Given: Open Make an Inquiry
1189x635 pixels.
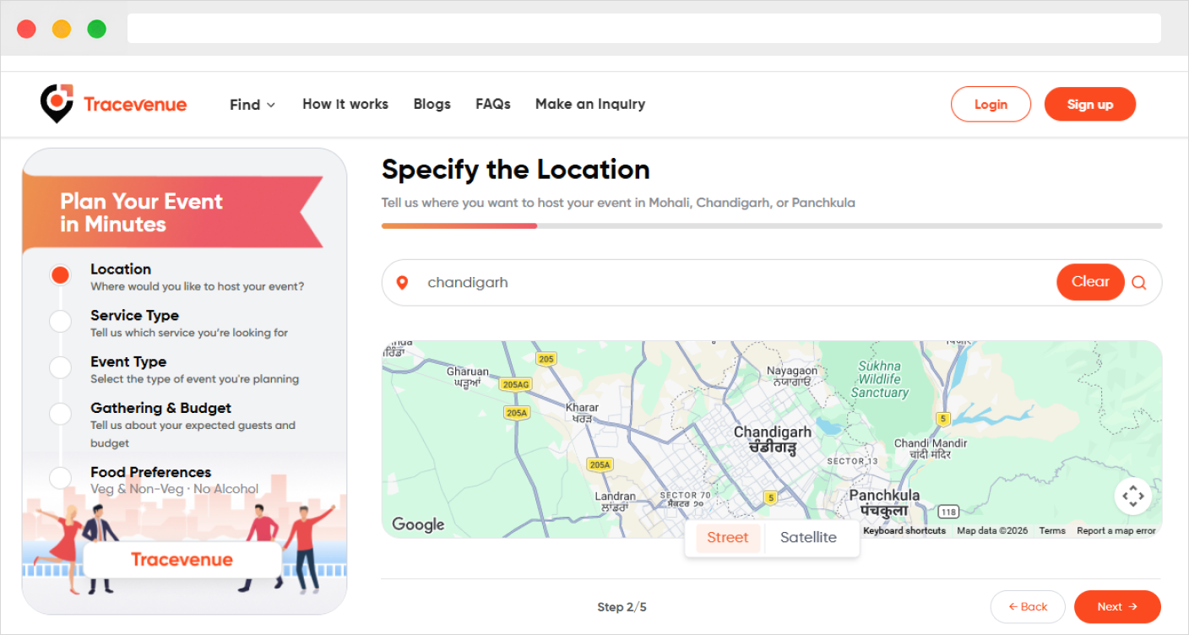Looking at the screenshot, I should click(x=590, y=104).
